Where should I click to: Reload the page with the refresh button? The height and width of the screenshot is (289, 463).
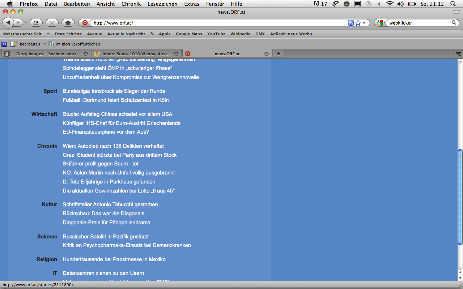click(36, 23)
